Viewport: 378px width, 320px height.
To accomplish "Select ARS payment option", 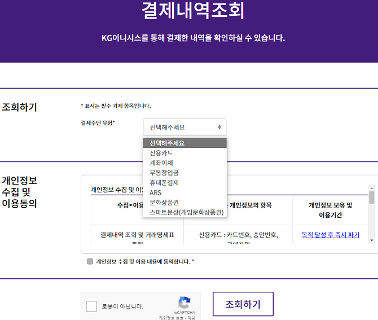I will point(185,192).
